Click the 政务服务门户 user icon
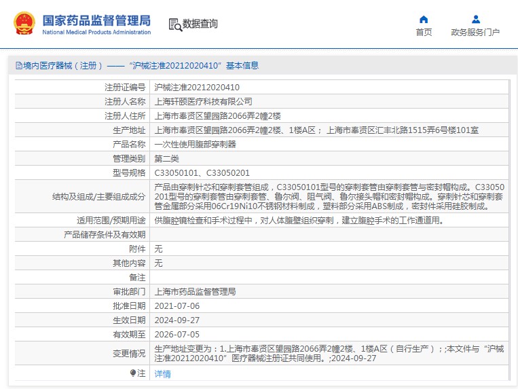 476,19
